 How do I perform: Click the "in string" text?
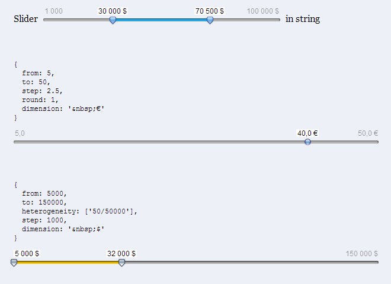pos(303,19)
